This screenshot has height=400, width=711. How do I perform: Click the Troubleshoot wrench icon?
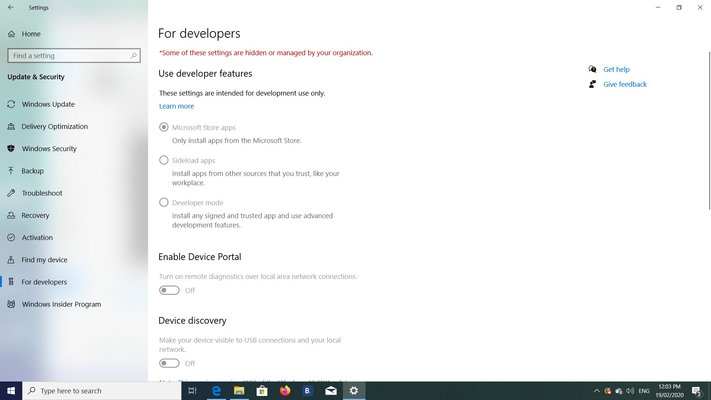pyautogui.click(x=11, y=193)
